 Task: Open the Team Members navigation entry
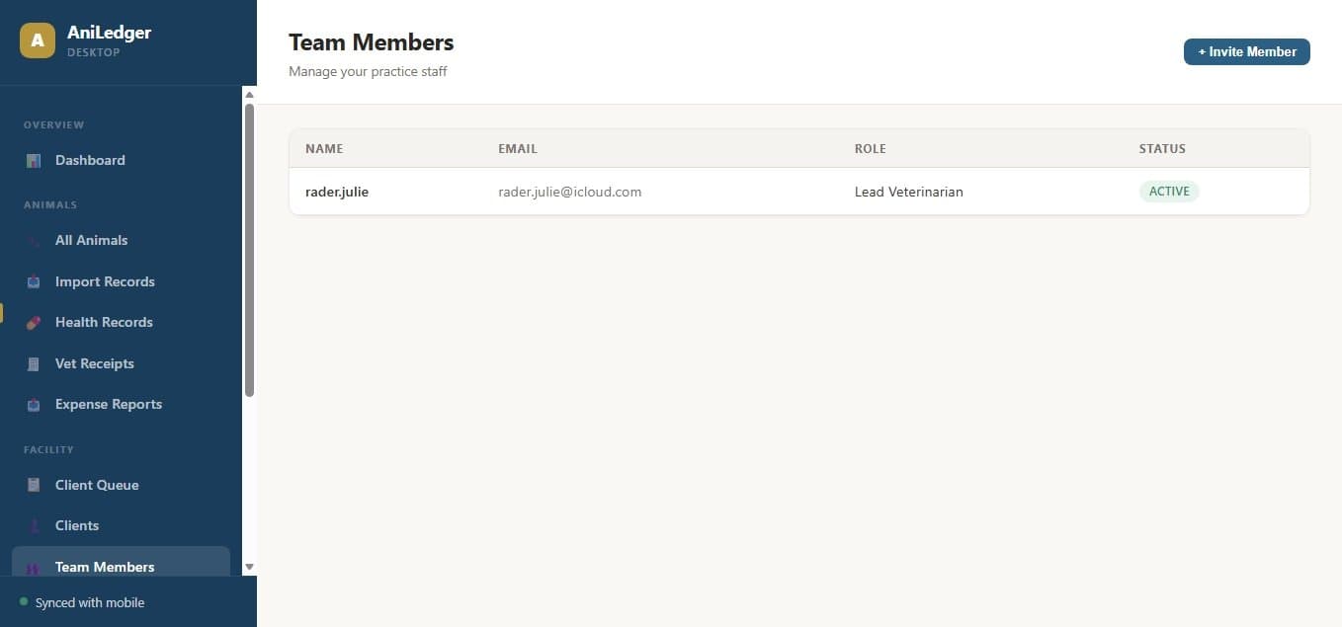(x=105, y=567)
